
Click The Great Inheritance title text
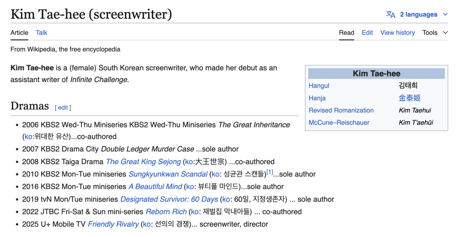(x=254, y=125)
